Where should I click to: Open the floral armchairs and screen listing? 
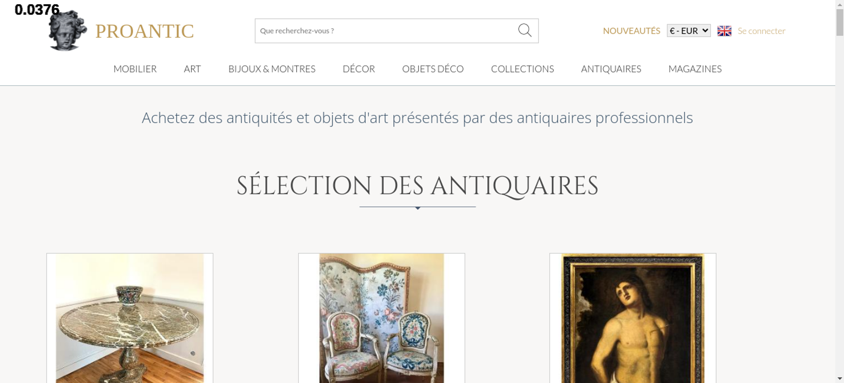click(x=381, y=318)
